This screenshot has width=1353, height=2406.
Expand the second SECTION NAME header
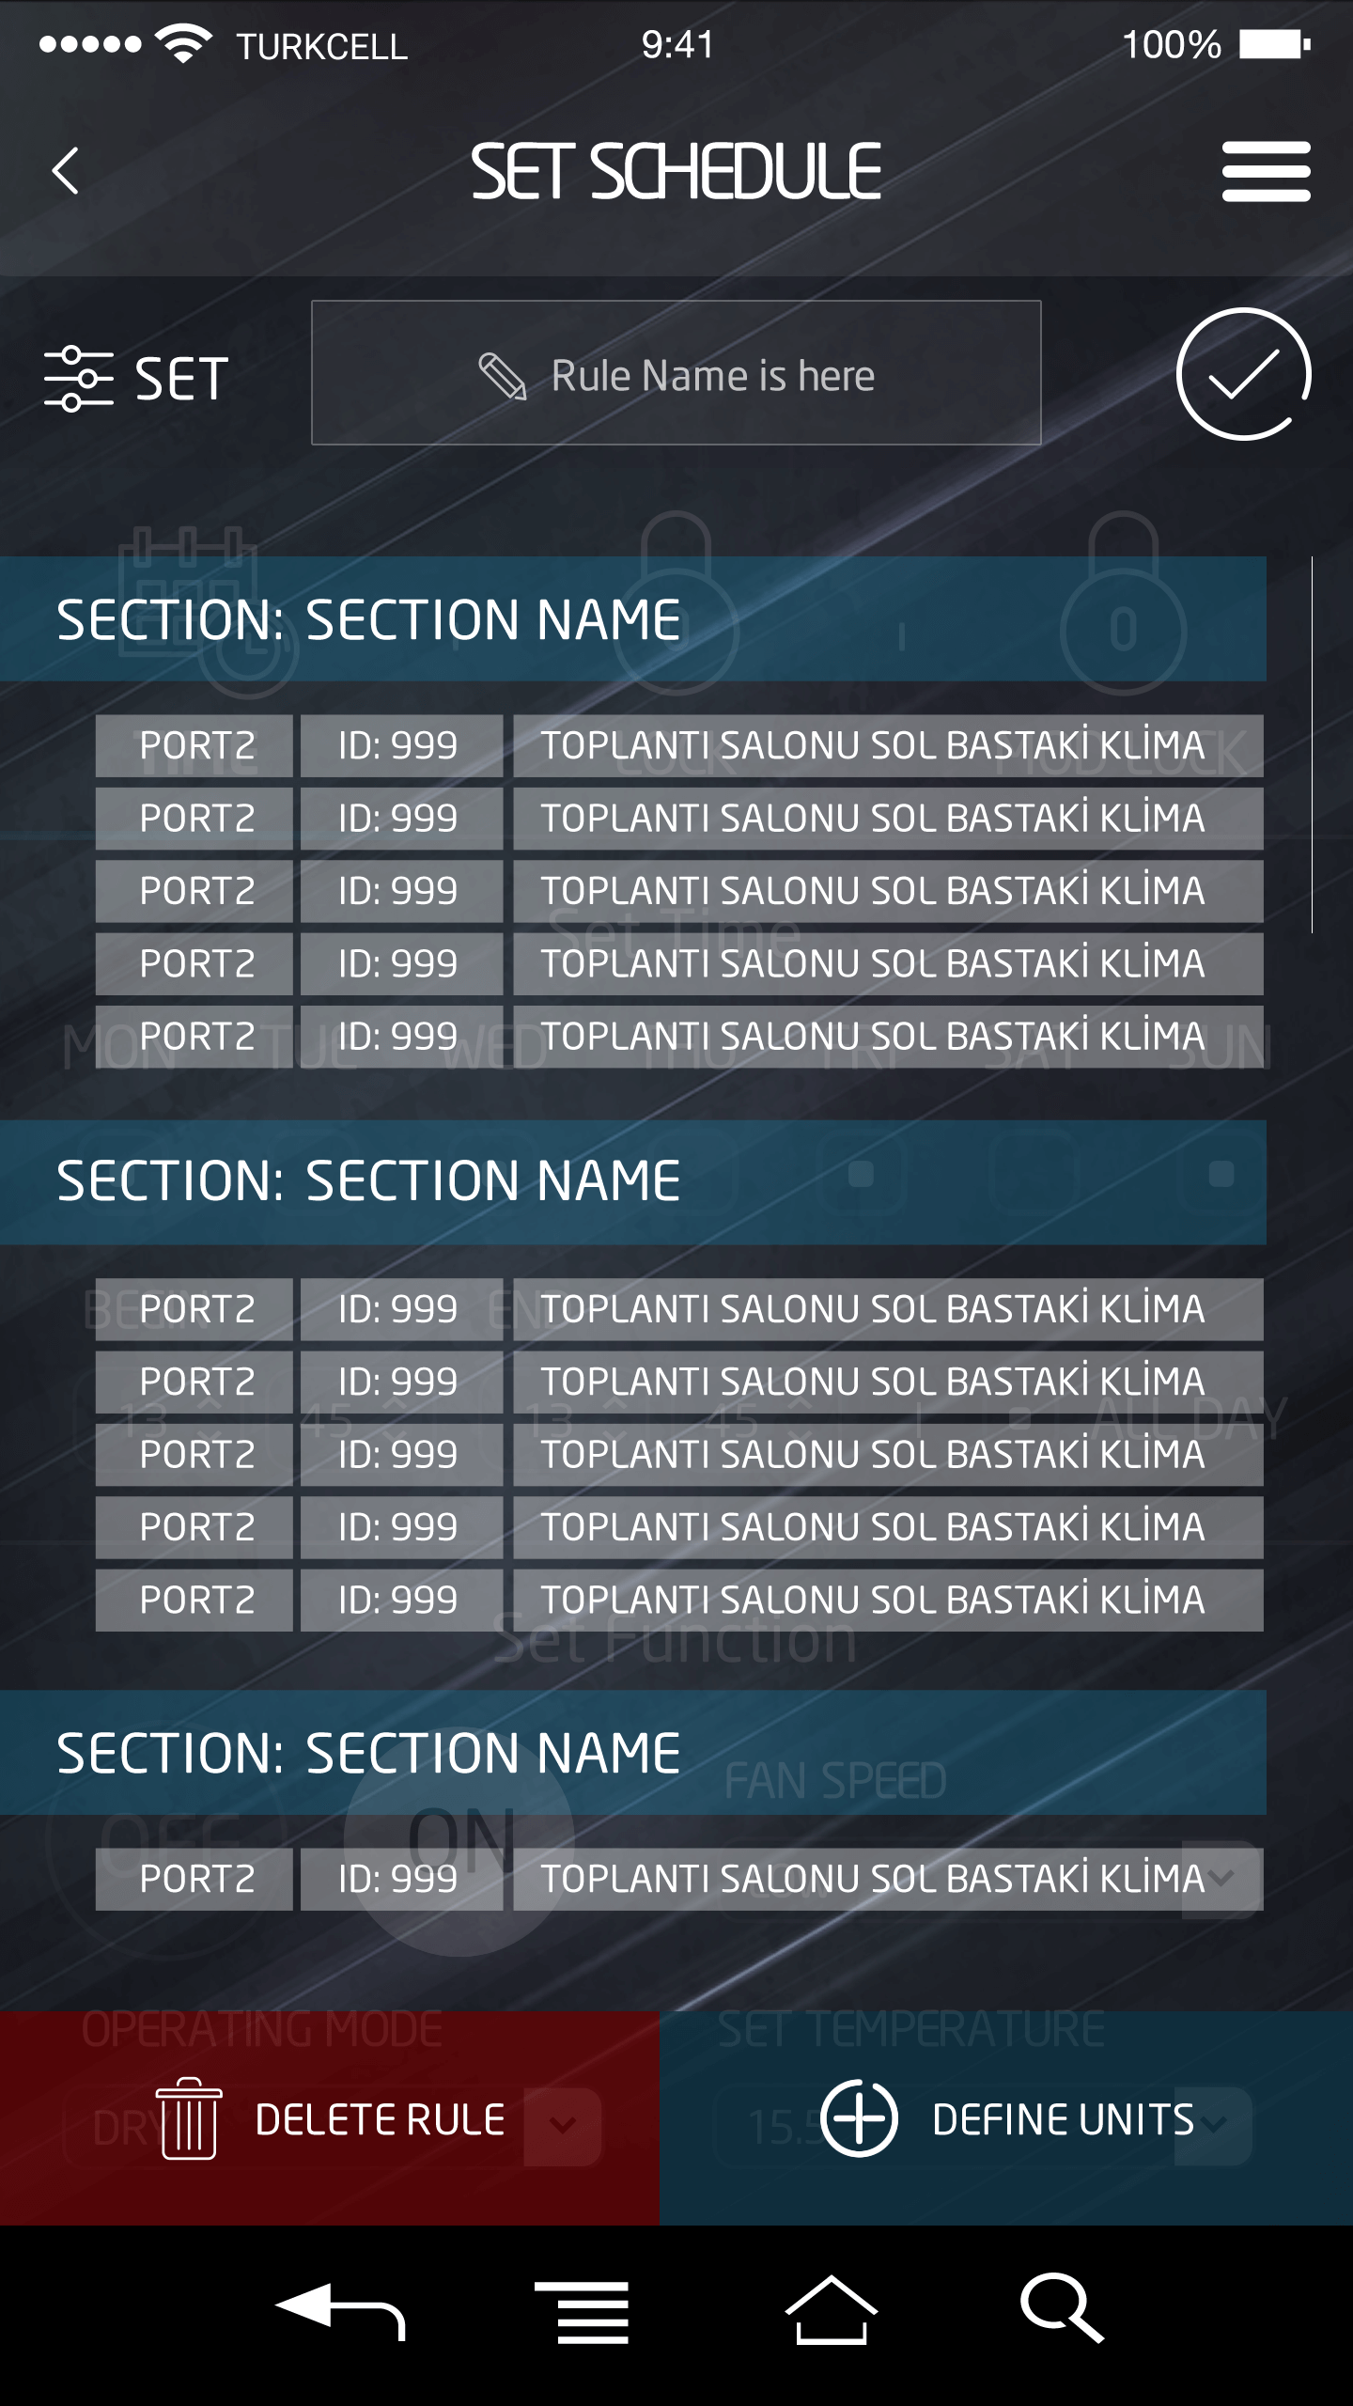(x=633, y=1182)
